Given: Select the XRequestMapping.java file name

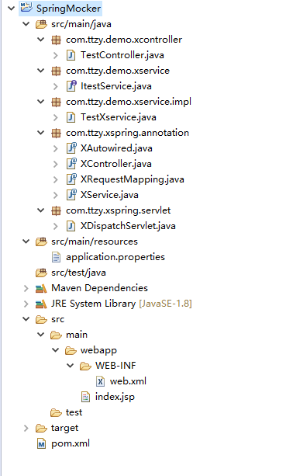Looking at the screenshot, I should coord(132,179).
